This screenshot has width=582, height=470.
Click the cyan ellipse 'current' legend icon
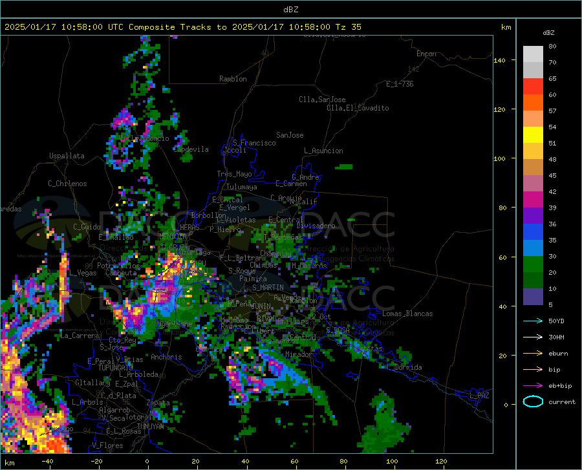coord(533,401)
